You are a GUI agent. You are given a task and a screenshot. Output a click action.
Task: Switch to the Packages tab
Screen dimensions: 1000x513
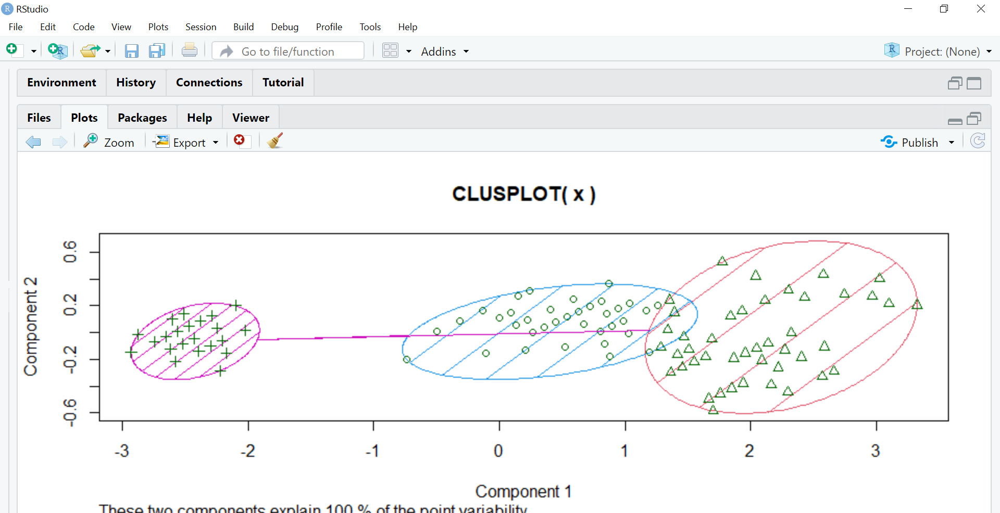click(x=142, y=118)
